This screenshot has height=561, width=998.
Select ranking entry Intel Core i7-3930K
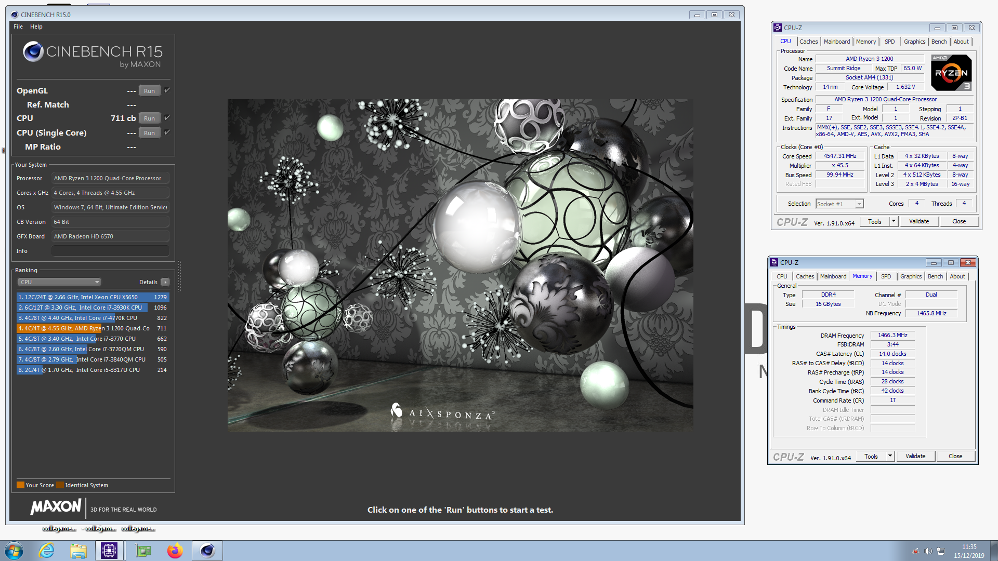[93, 308]
